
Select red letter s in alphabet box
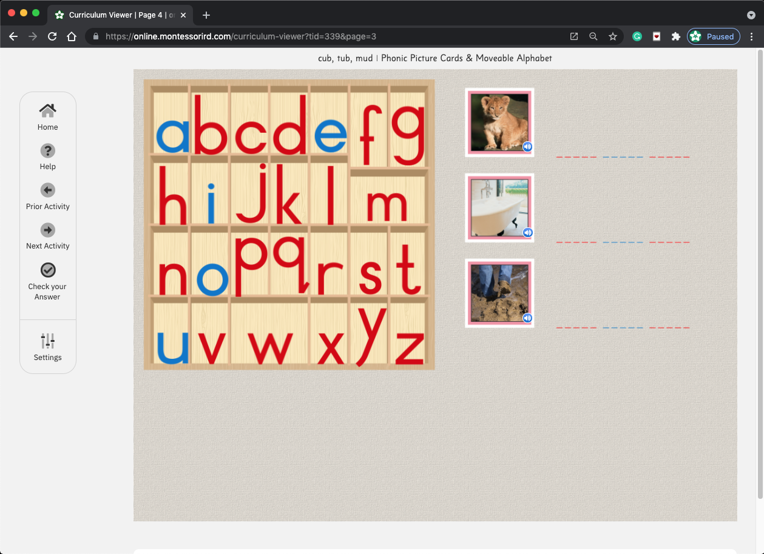(370, 277)
